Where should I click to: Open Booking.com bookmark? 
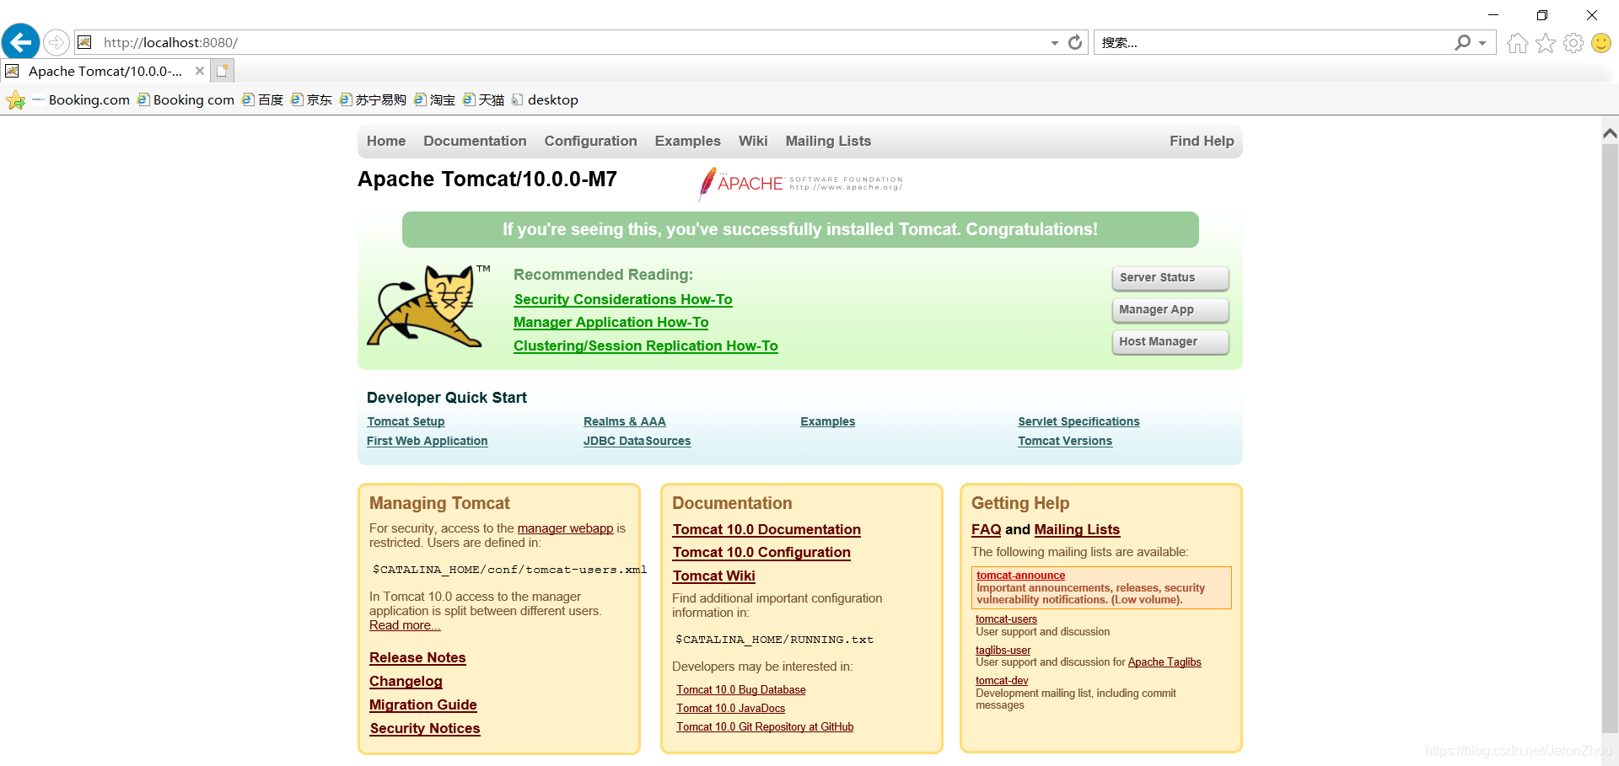click(81, 100)
